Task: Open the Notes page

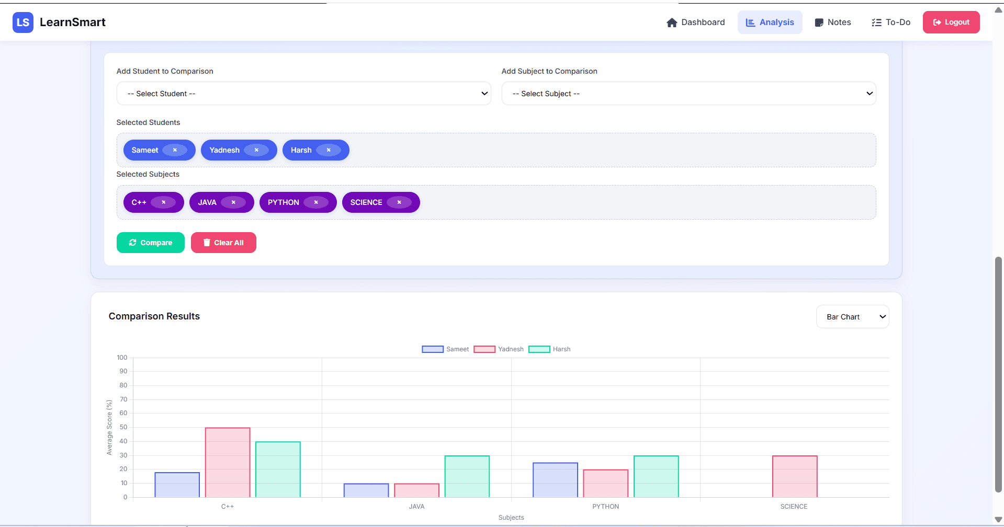Action: click(833, 22)
